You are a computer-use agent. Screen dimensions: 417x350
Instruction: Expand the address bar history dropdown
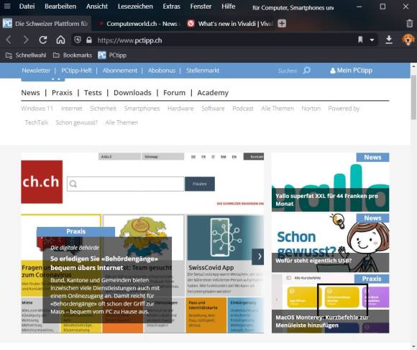click(372, 40)
